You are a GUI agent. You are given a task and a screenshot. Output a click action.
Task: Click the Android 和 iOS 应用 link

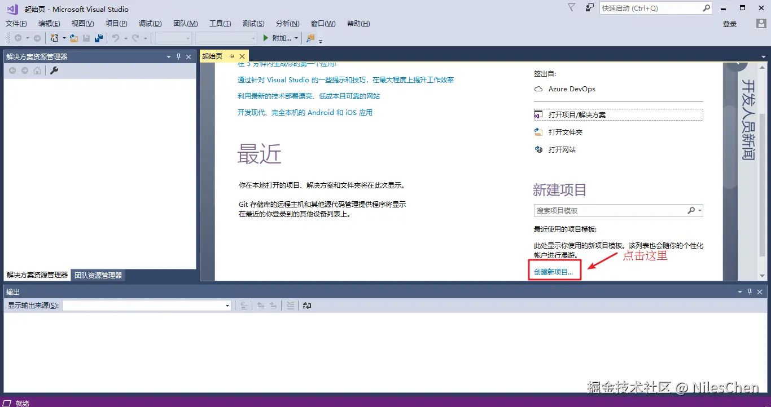coord(305,112)
